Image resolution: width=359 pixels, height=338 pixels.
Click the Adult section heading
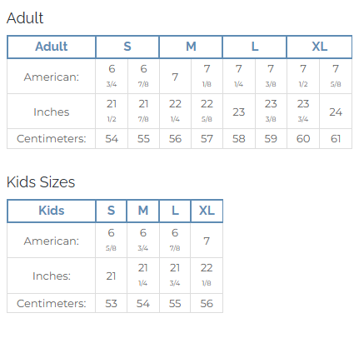point(25,18)
